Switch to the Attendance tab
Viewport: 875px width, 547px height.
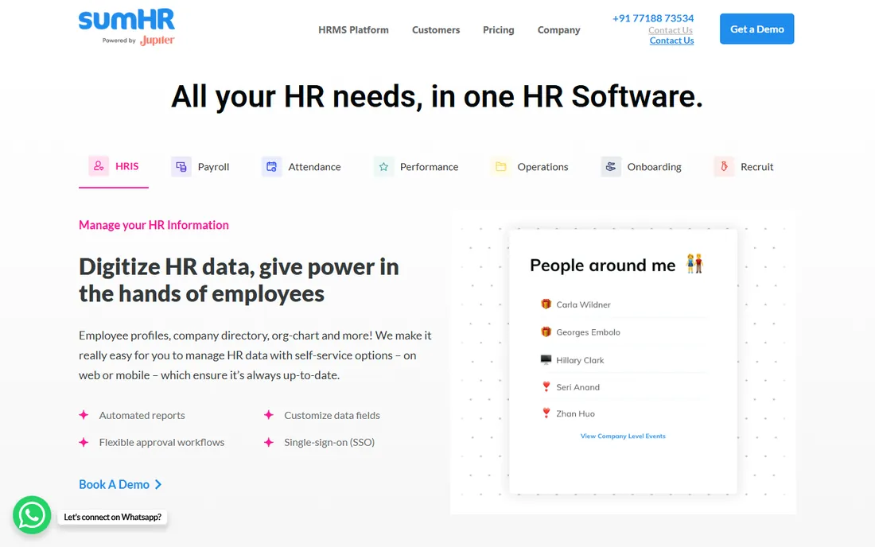(301, 167)
